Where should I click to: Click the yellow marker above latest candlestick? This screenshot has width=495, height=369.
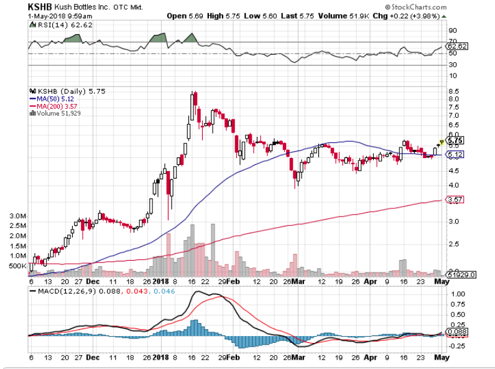click(x=441, y=142)
